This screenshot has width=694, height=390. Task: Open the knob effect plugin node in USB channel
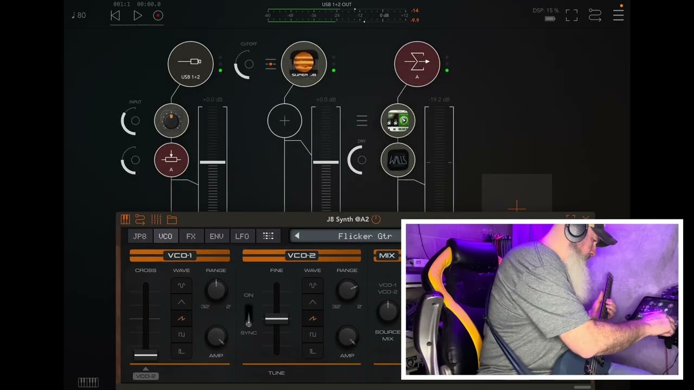pos(171,121)
